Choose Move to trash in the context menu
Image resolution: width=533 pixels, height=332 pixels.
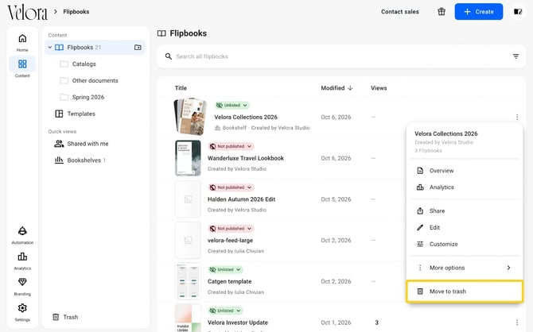click(x=465, y=291)
